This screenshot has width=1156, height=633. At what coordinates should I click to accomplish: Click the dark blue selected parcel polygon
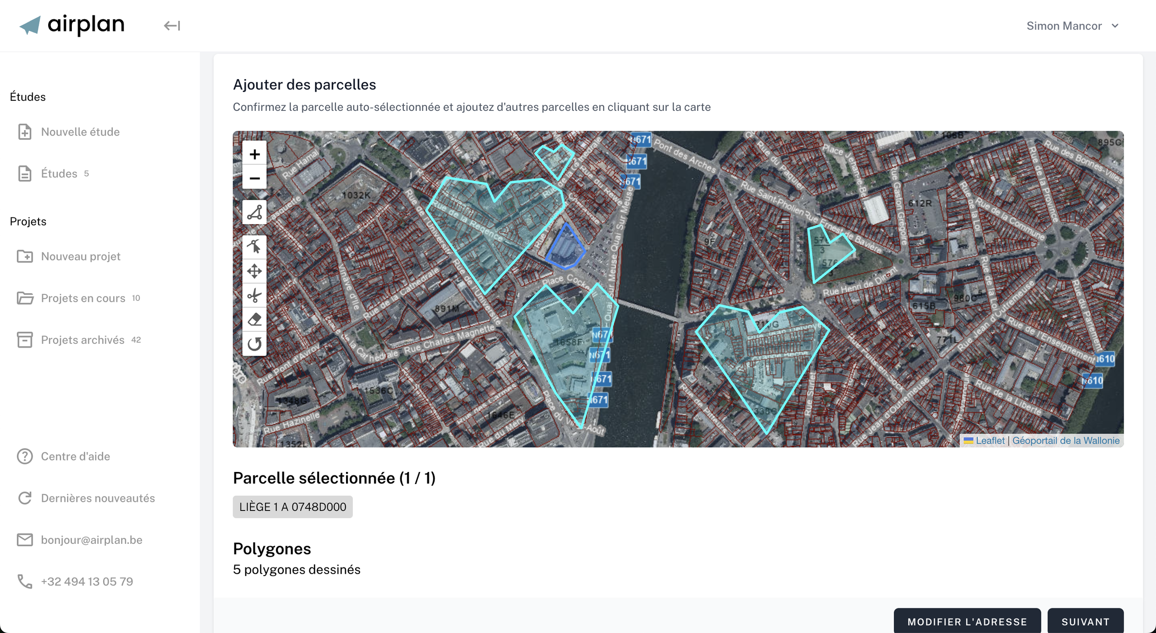click(565, 248)
